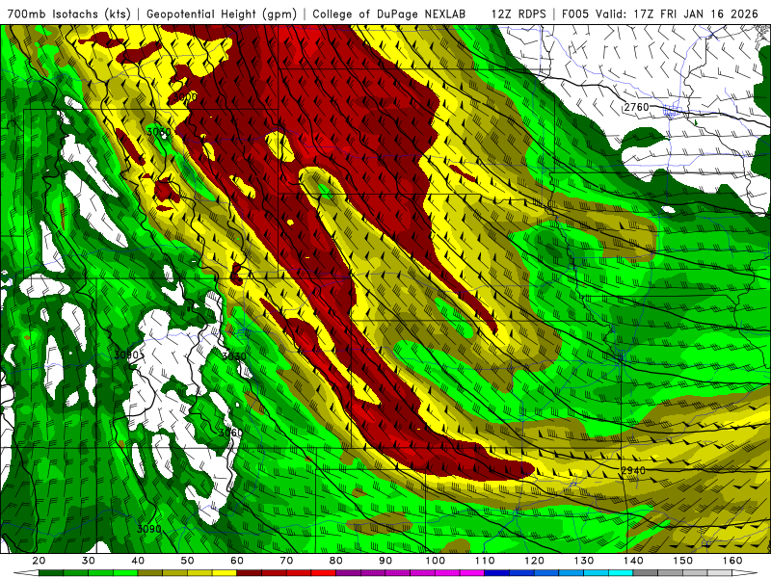This screenshot has width=771, height=578.
Task: Click the legend value 120
Action: (535, 561)
